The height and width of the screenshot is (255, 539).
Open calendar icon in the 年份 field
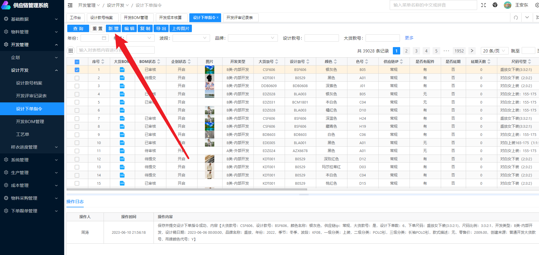coord(104,38)
